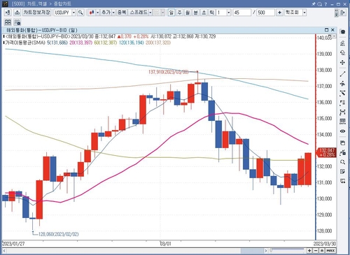350x255 pixels.
Task: Click the horizontal scrollbar thumb below chart
Action: 252,251
